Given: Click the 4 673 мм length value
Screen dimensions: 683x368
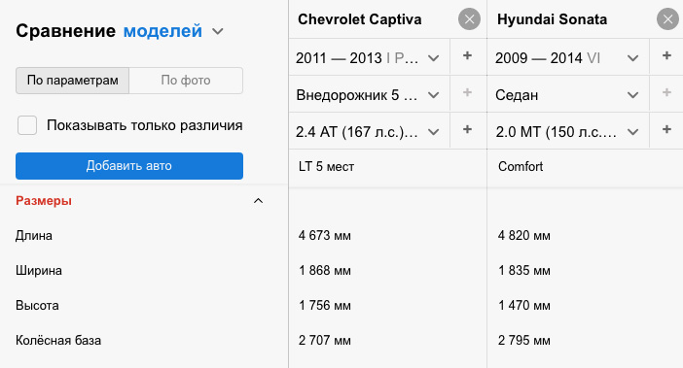Looking at the screenshot, I should [x=325, y=236].
